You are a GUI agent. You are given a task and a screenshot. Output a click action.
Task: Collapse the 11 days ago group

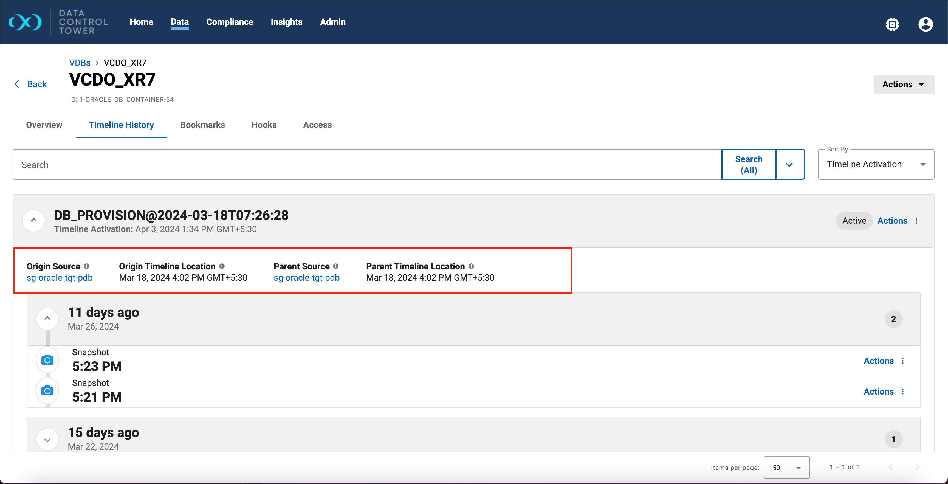pyautogui.click(x=47, y=318)
